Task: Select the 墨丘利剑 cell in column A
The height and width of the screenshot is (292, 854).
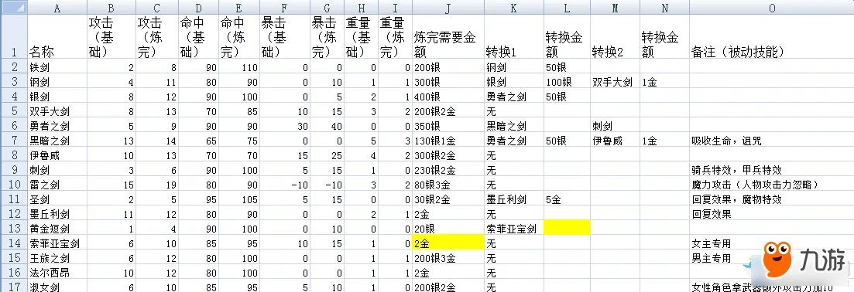Action: (57, 214)
